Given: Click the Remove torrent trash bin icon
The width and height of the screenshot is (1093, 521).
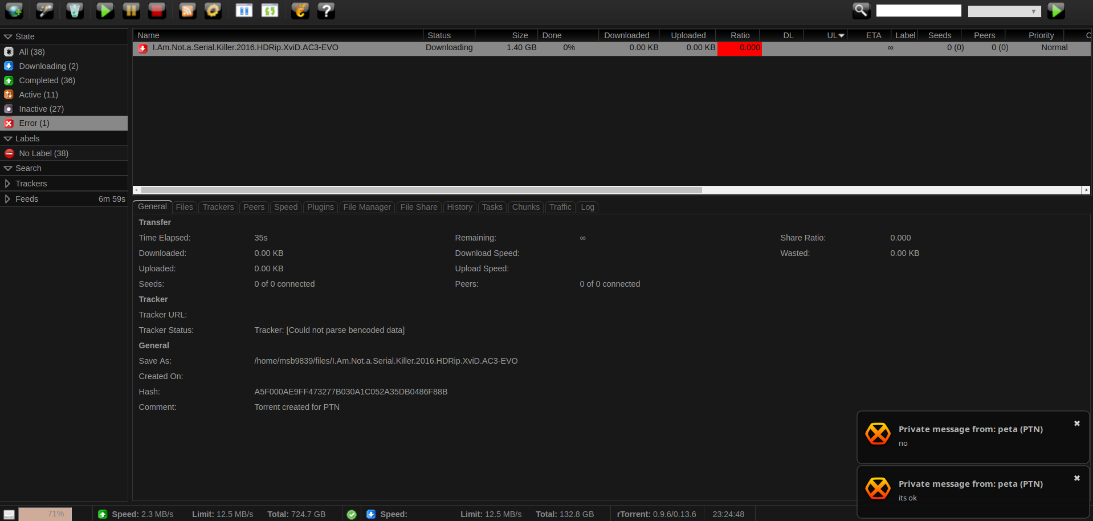Looking at the screenshot, I should (x=75, y=10).
